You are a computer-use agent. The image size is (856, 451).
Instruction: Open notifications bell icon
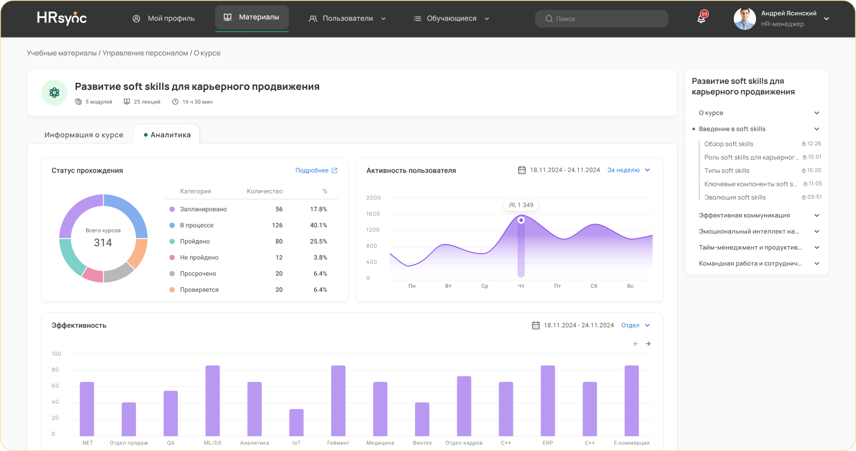tap(702, 18)
